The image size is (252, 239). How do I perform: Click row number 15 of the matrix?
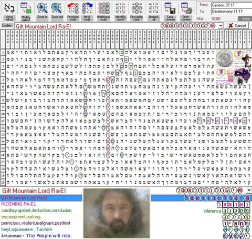(x=3, y=148)
